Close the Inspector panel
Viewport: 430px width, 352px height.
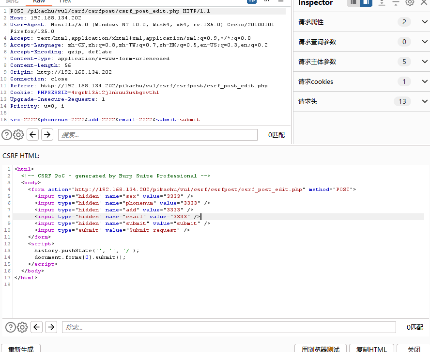tap(424, 2)
